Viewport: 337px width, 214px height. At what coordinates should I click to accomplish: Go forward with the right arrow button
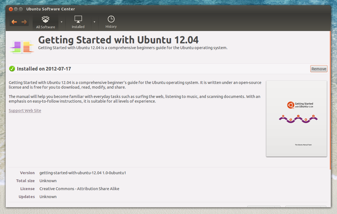[24, 22]
